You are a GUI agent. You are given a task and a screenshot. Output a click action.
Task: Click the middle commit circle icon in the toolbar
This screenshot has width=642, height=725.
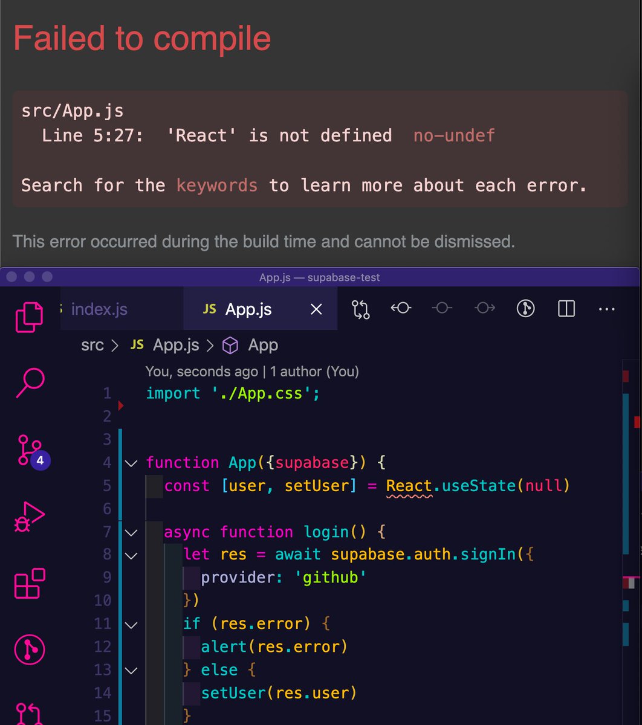pyautogui.click(x=442, y=309)
